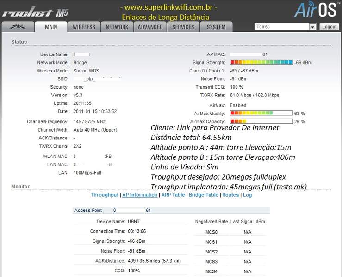Show the Bridge Table
This screenshot has width=342, height=277.
(204, 195)
